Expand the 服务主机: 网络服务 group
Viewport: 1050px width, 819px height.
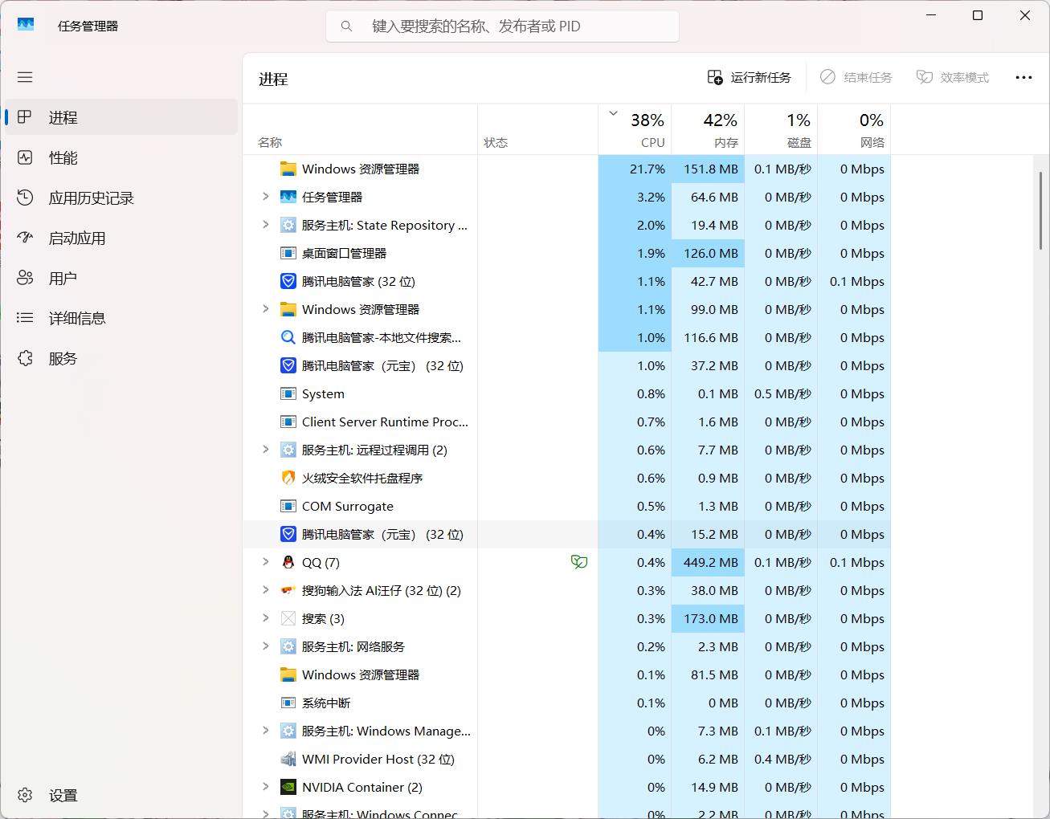pos(265,646)
